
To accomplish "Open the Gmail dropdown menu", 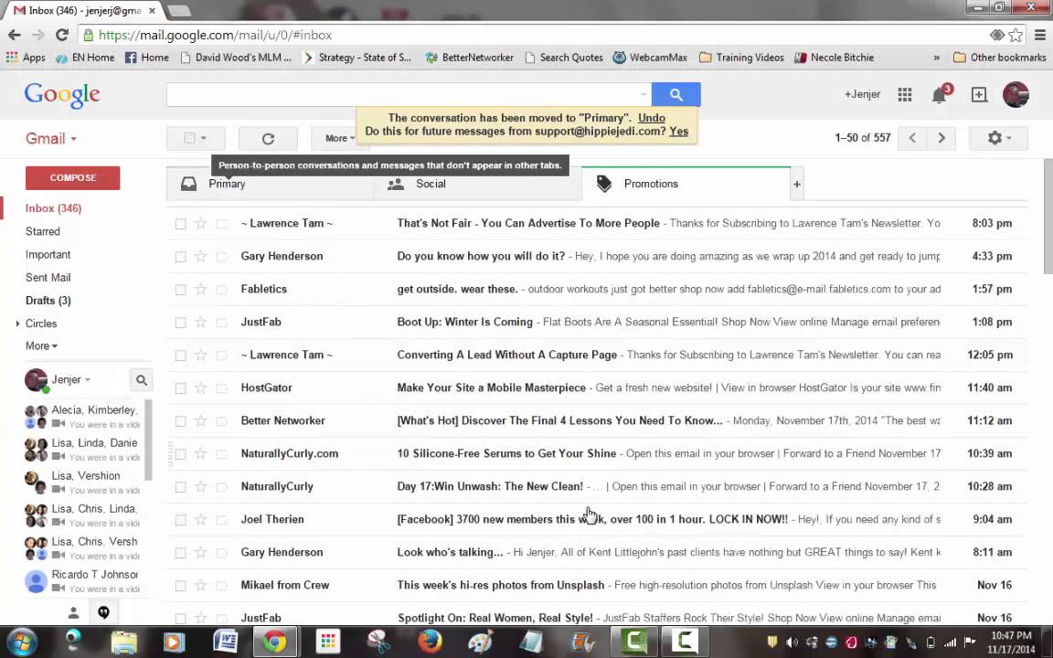I will [51, 138].
